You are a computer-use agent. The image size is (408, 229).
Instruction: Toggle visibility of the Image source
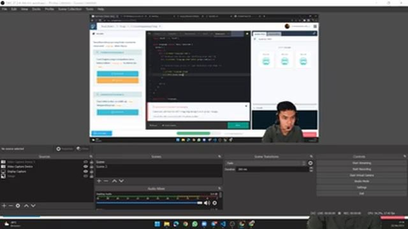tap(85, 176)
